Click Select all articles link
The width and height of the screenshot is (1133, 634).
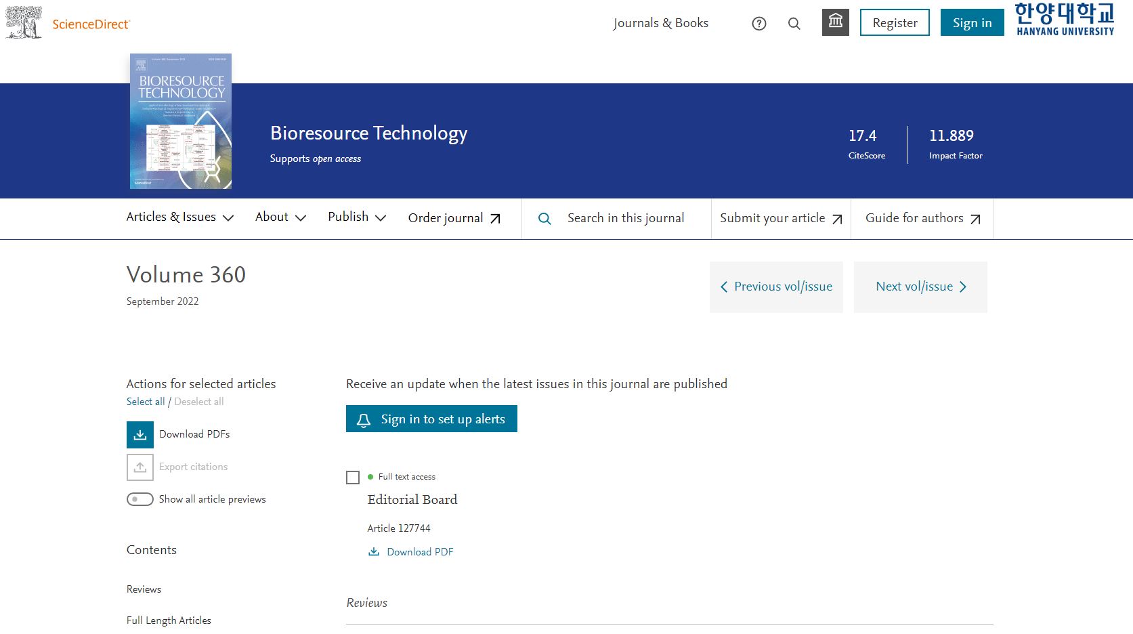146,402
